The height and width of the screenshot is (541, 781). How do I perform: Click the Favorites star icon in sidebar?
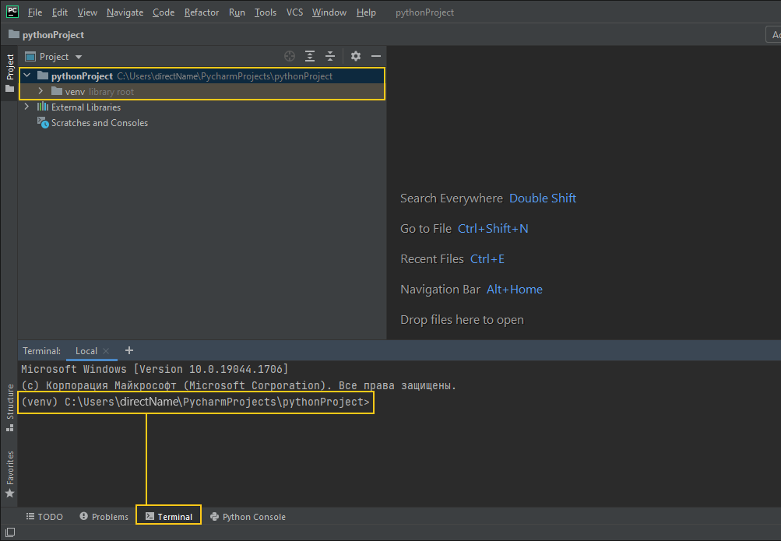tap(9, 494)
